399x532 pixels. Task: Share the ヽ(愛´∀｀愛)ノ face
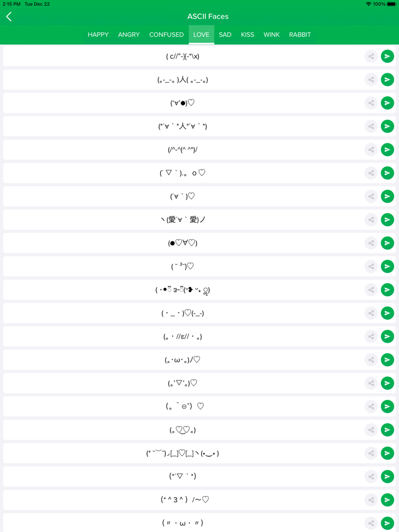point(371,220)
